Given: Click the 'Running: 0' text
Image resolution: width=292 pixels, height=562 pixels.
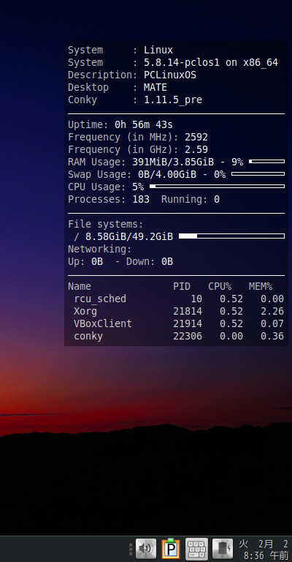Looking at the screenshot, I should (191, 200).
